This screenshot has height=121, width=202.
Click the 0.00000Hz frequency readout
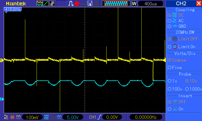146,117
